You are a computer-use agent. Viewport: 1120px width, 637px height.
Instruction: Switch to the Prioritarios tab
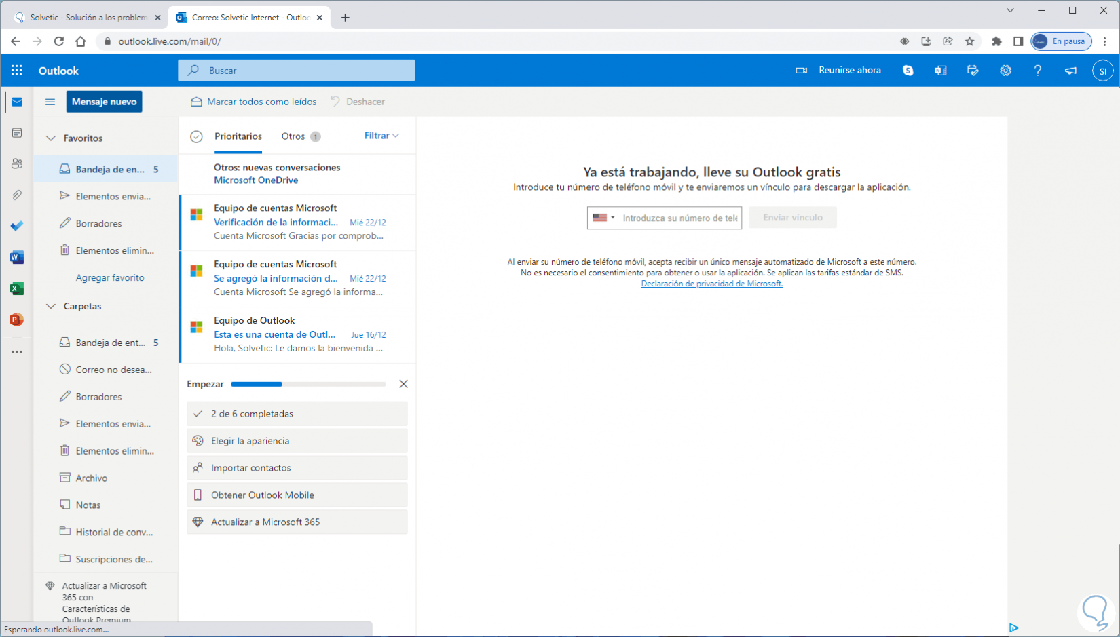(238, 136)
